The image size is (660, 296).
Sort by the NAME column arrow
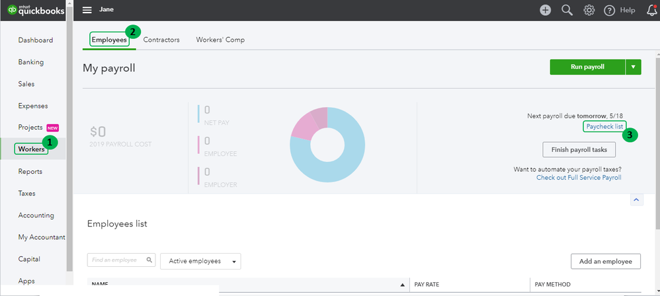[402, 285]
